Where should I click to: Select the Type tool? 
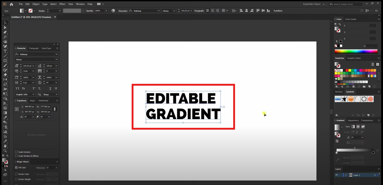5,51
